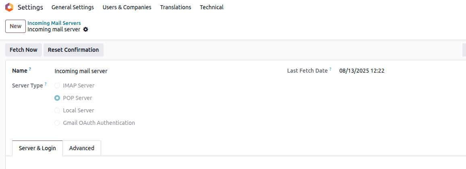Expand the Translations menu

(176, 7)
